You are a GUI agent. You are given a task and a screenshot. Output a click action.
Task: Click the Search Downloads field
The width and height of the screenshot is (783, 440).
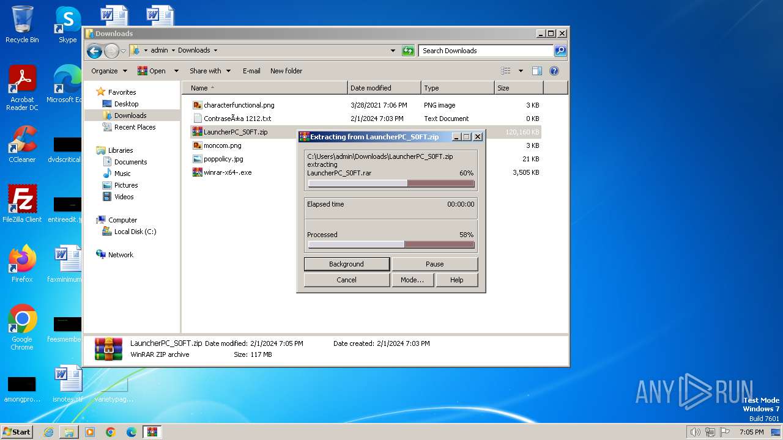(486, 51)
